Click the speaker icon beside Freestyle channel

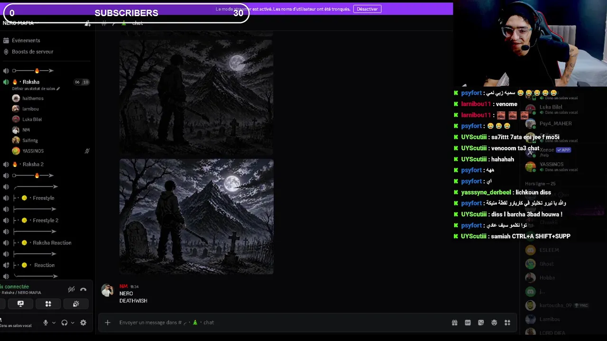click(x=6, y=198)
